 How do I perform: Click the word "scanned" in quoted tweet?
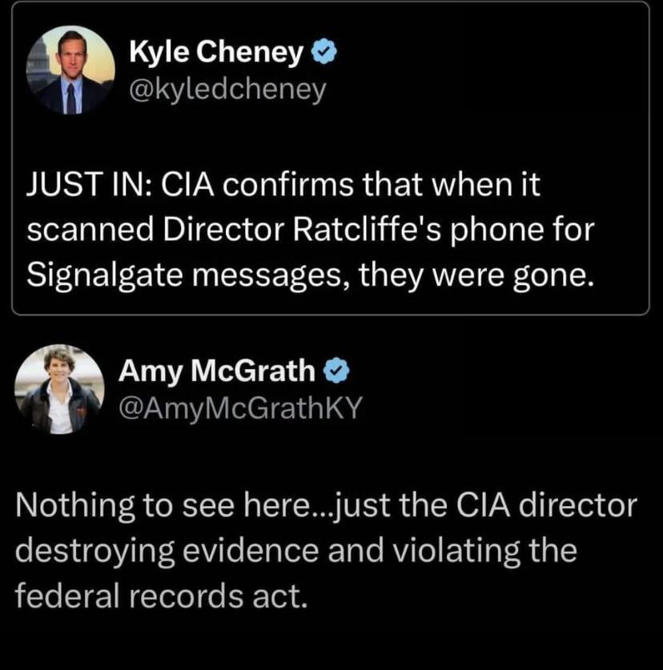pos(79,231)
